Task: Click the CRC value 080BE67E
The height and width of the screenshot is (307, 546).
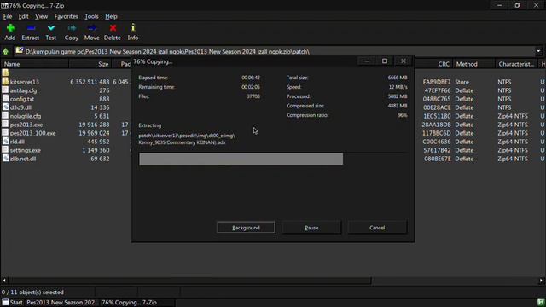Action: point(437,159)
